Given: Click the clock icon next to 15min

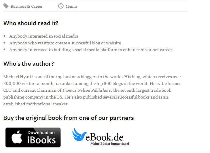Looking at the screenshot, I should (x=61, y=6).
